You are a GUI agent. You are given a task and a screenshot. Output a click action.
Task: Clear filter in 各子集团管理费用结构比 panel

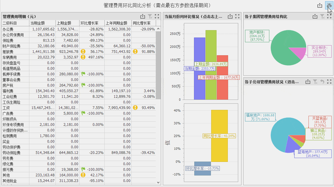coord(322,16)
